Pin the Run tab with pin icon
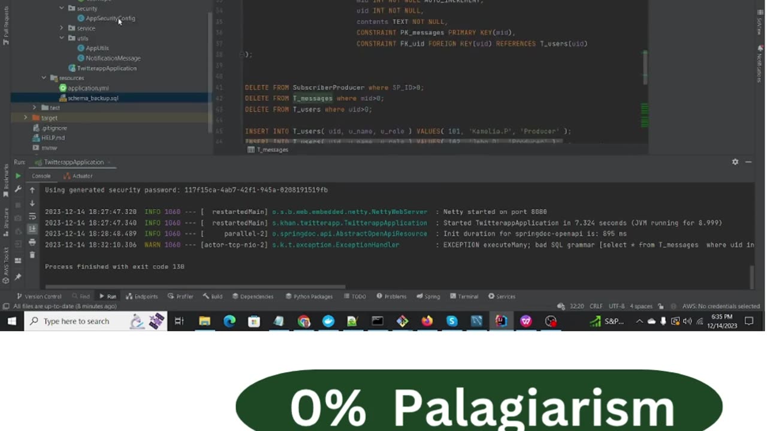This screenshot has width=767, height=431. pyautogui.click(x=18, y=277)
